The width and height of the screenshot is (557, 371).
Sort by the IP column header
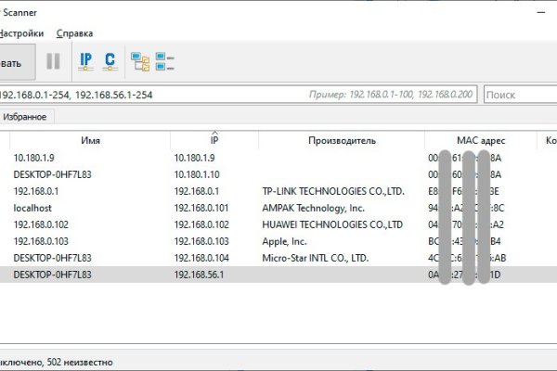coord(214,140)
